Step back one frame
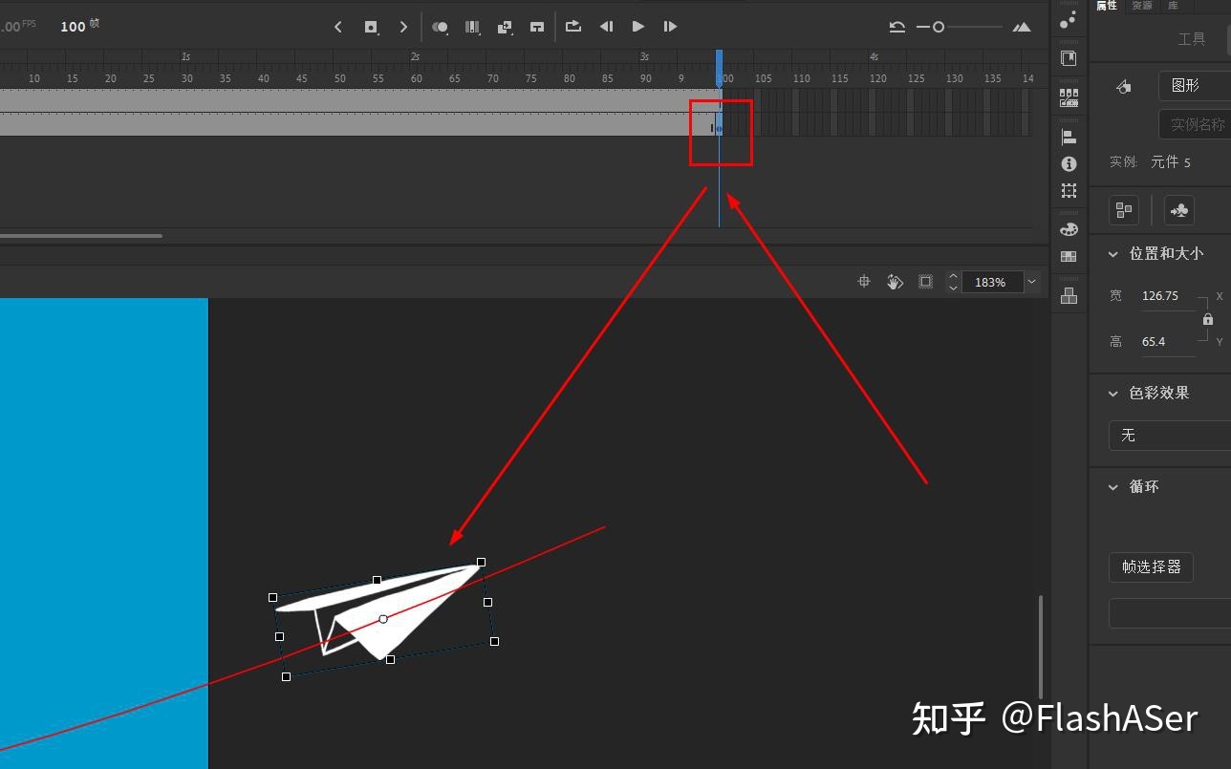 (x=606, y=27)
